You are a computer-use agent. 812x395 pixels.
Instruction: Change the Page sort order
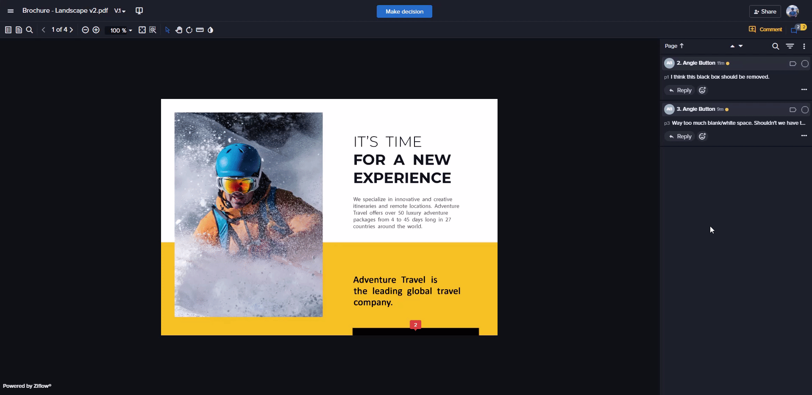tap(674, 46)
